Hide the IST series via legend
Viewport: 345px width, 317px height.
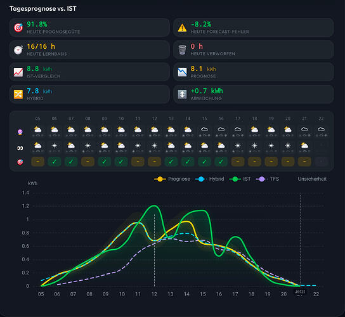pyautogui.click(x=240, y=179)
